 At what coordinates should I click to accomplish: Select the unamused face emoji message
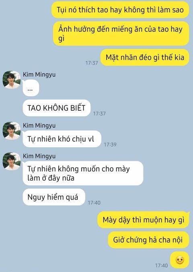[180, 260]
